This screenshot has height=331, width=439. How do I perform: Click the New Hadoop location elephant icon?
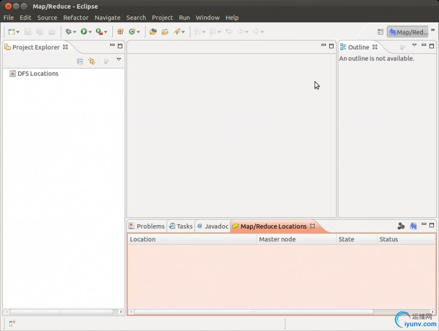413,226
